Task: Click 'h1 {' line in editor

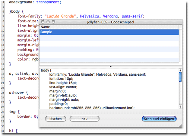Action: 13,131
